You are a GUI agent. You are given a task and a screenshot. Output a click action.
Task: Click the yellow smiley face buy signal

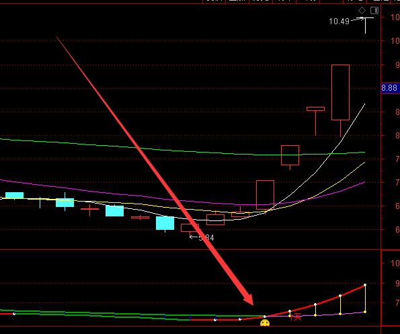click(x=265, y=323)
